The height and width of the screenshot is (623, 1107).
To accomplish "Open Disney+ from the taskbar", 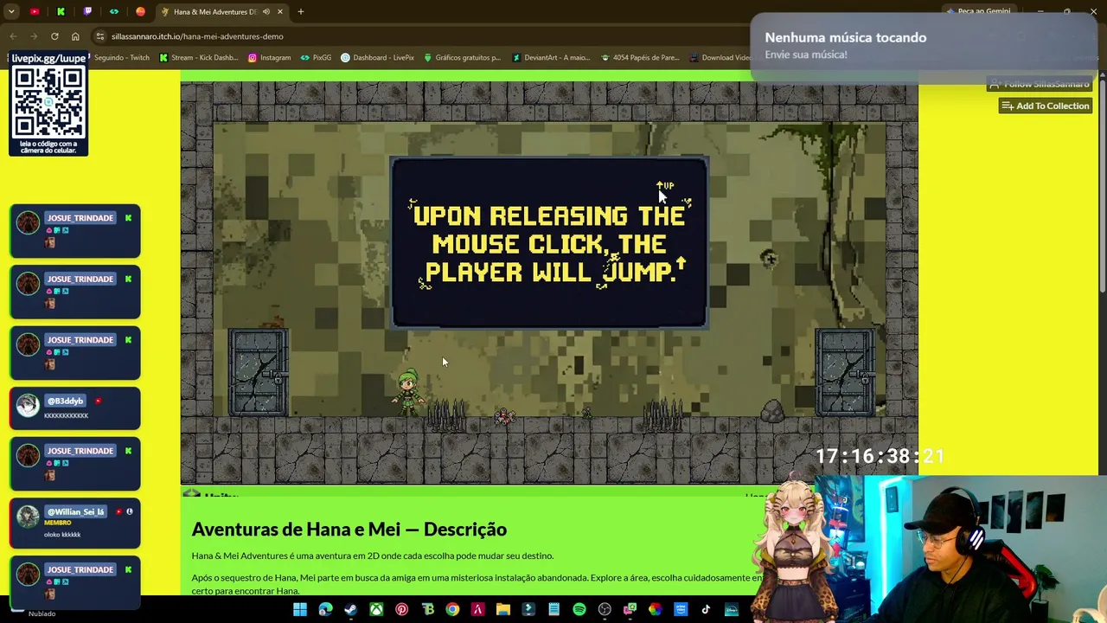I will pyautogui.click(x=732, y=610).
